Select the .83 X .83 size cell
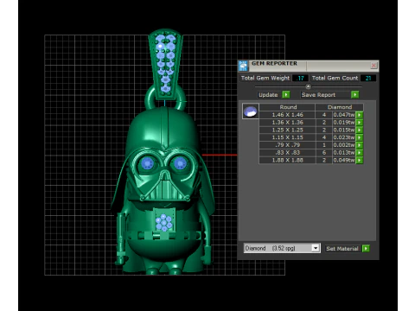The height and width of the screenshot is (311, 415). pos(287,152)
